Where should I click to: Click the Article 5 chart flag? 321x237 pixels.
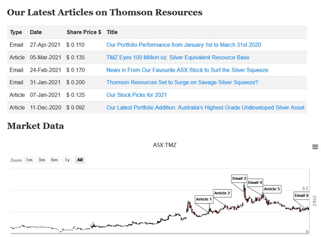(272, 189)
